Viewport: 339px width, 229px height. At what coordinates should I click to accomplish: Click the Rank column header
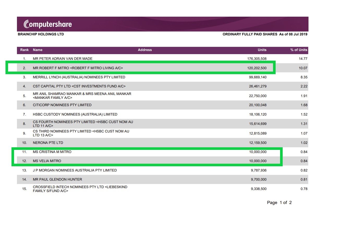pyautogui.click(x=25, y=50)
